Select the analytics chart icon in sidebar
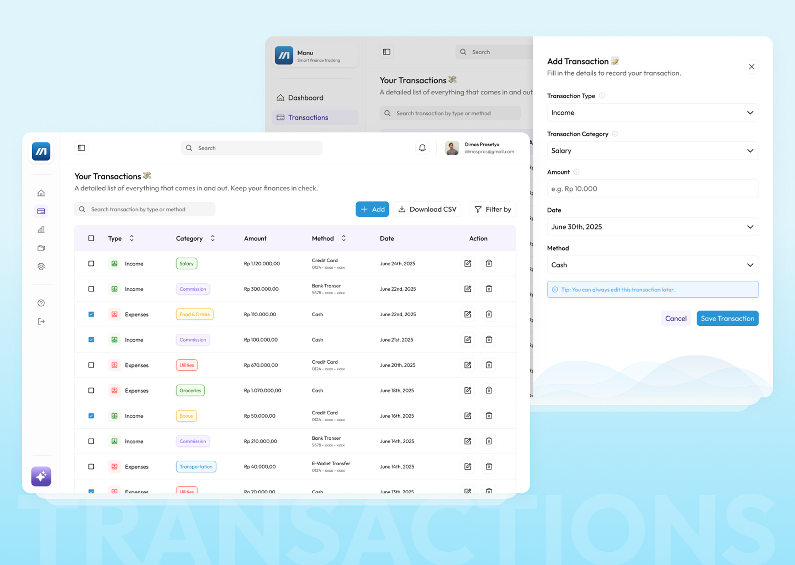The height and width of the screenshot is (565, 795). click(41, 230)
